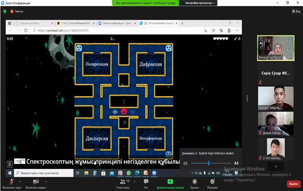The width and height of the screenshot is (303, 191).
Task: Click the WhatsApp icon in shared taskbar
Action: pos(129,173)
